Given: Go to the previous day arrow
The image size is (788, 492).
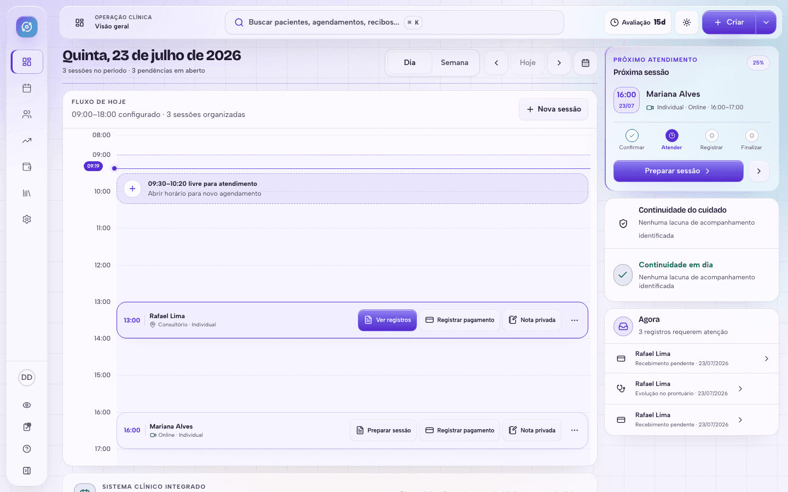Looking at the screenshot, I should point(496,63).
